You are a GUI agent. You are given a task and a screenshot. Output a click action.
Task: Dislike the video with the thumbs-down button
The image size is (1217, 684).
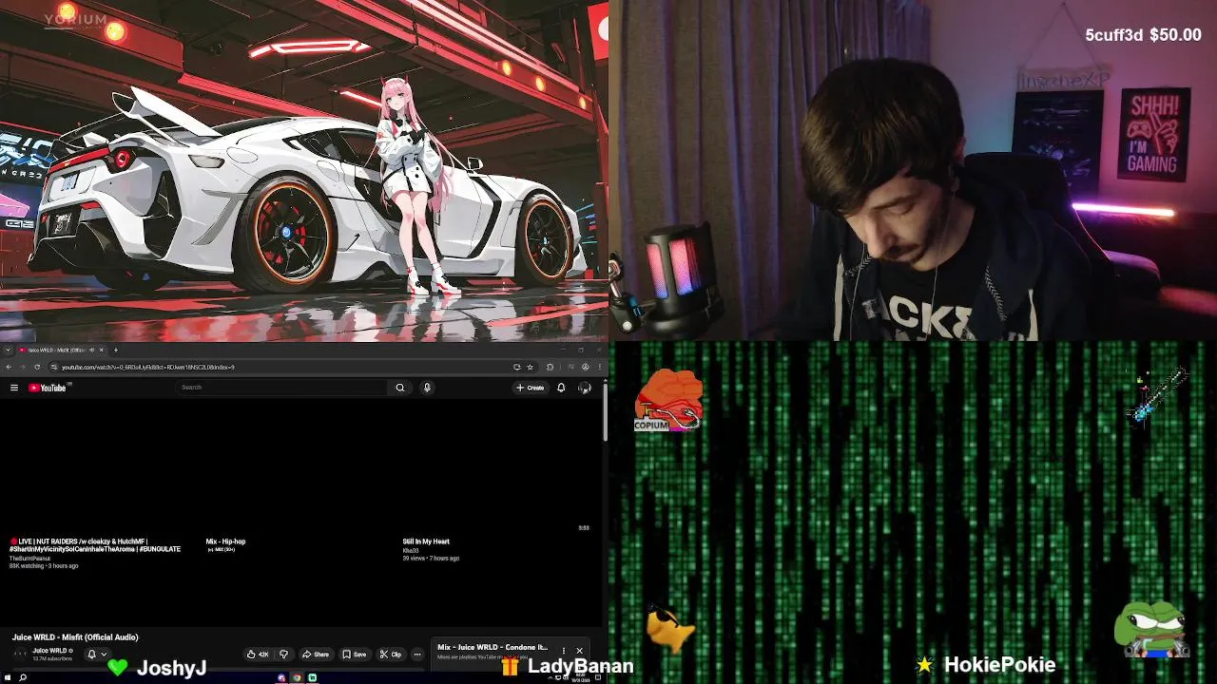283,655
